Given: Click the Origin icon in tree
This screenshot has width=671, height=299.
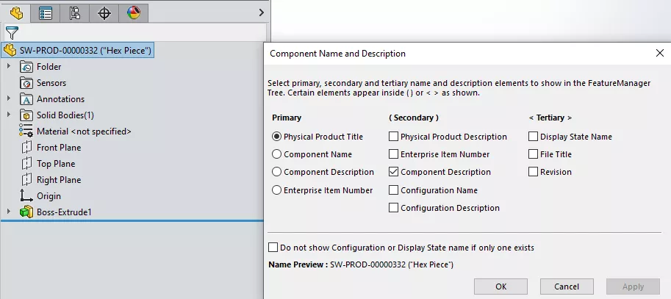Looking at the screenshot, I should pos(26,196).
